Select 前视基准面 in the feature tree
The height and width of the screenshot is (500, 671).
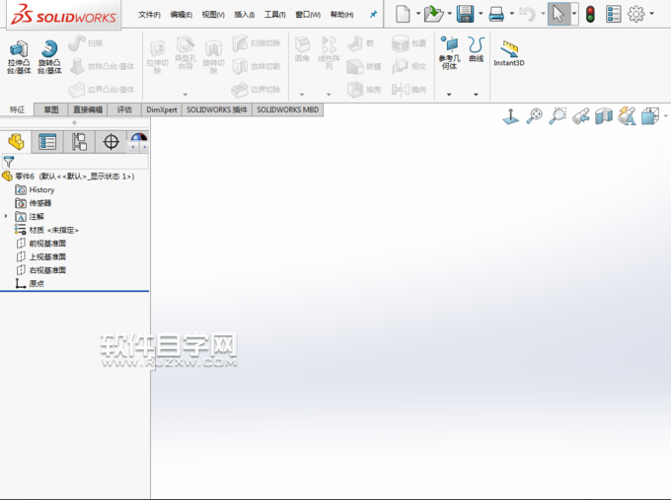pyautogui.click(x=47, y=243)
